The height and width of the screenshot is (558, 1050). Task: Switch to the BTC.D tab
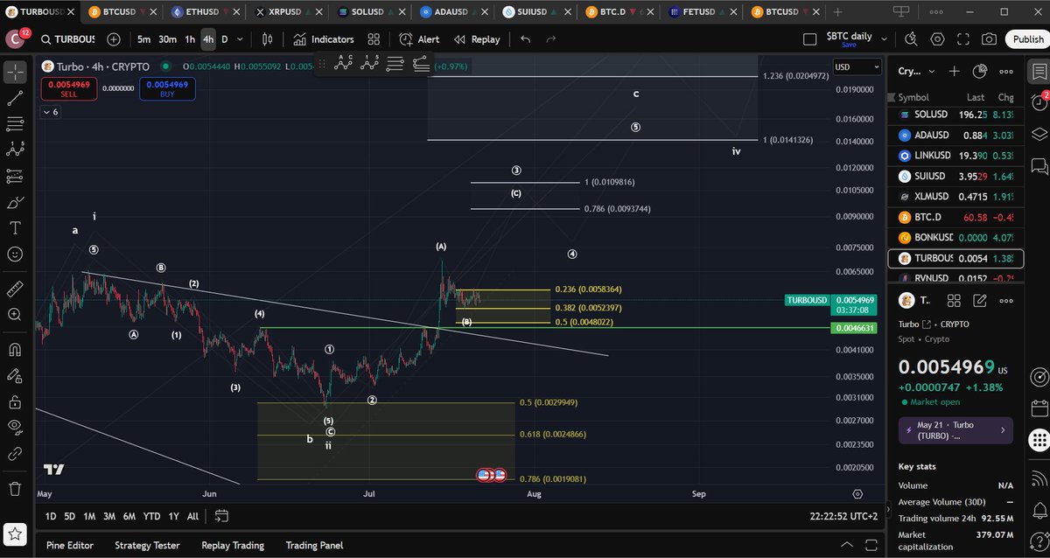click(x=618, y=12)
